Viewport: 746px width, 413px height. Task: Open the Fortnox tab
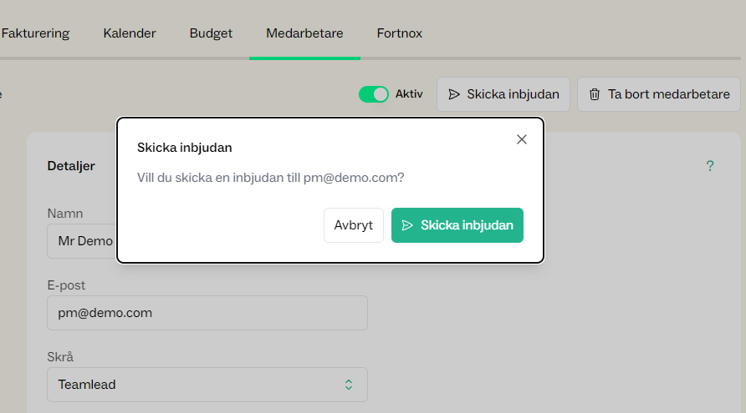400,33
